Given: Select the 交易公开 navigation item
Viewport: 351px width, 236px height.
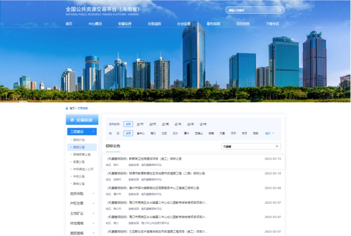Looking at the screenshot, I should [x=125, y=24].
